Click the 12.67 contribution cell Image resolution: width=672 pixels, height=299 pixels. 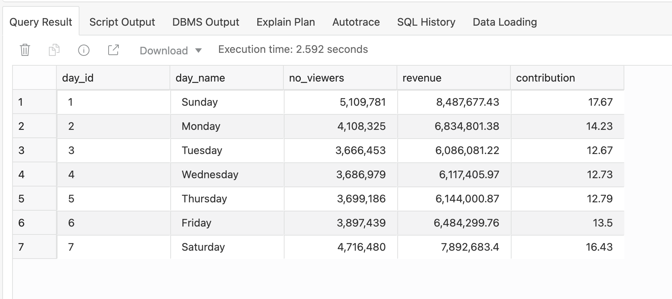click(x=568, y=150)
